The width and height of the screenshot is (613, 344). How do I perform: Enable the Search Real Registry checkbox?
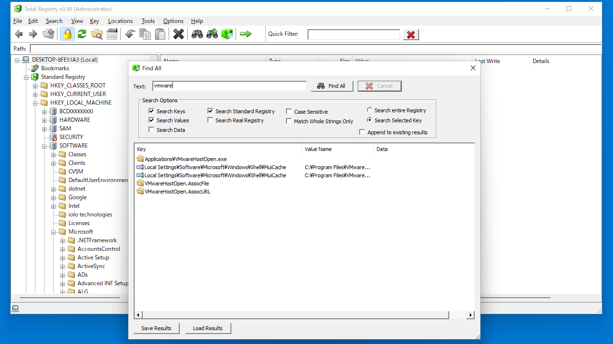[x=210, y=120]
